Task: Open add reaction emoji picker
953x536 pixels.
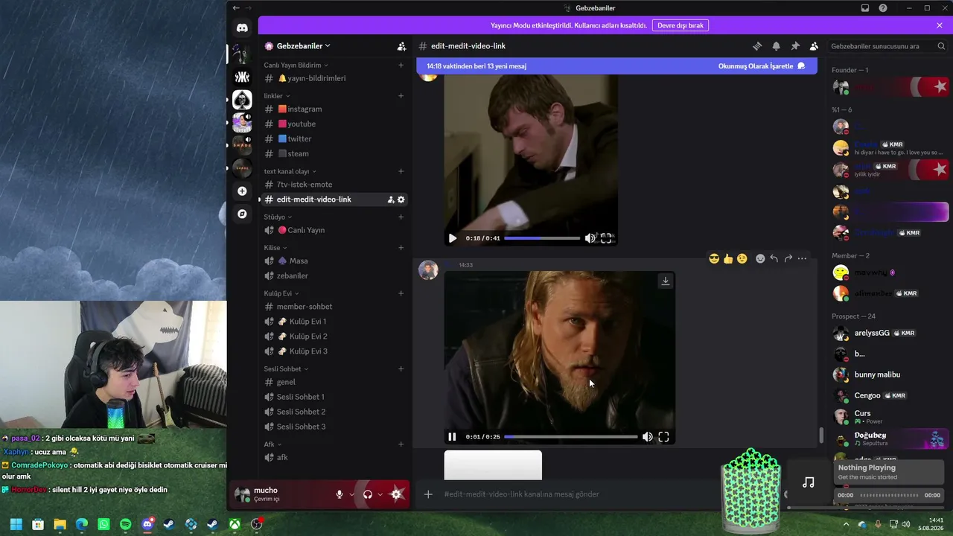Action: pyautogui.click(x=760, y=258)
